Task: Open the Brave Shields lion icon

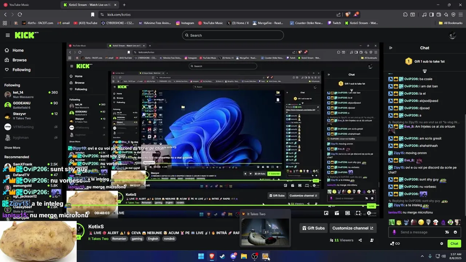Action: click(x=348, y=15)
